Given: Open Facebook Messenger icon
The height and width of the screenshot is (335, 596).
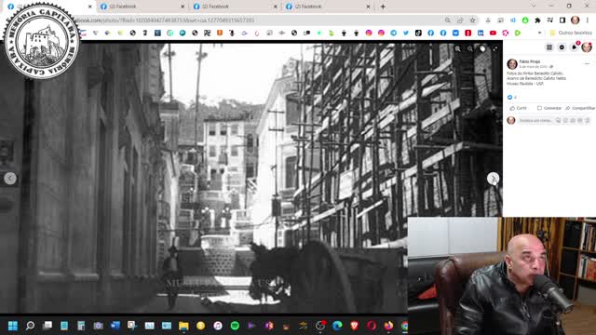Looking at the screenshot, I should (562, 47).
